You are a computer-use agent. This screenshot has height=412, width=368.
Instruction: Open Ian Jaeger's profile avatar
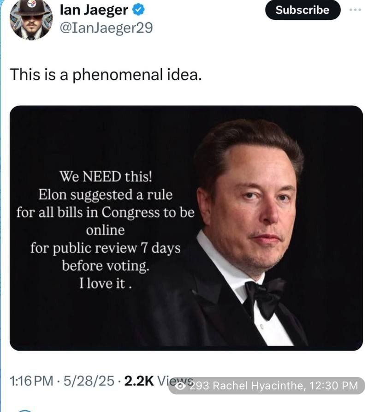coord(31,19)
